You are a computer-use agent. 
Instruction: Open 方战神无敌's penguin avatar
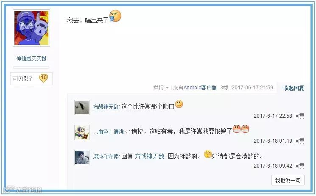[x=82, y=108]
